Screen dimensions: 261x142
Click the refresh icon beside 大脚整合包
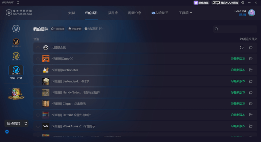point(242,48)
